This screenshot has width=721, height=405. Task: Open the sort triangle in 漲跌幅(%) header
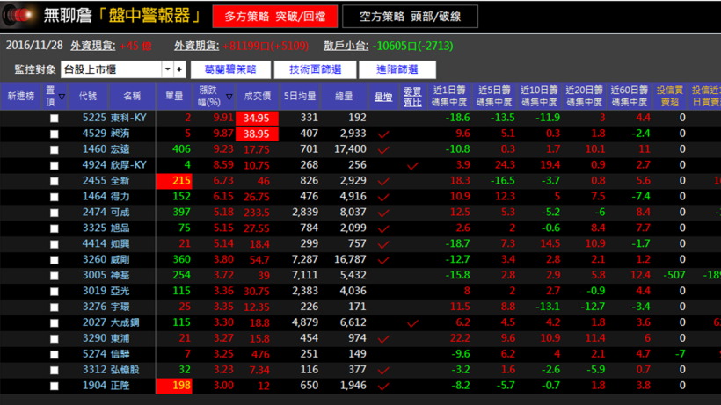click(229, 97)
